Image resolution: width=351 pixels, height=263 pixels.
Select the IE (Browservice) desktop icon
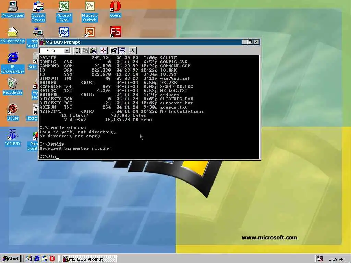click(x=13, y=63)
